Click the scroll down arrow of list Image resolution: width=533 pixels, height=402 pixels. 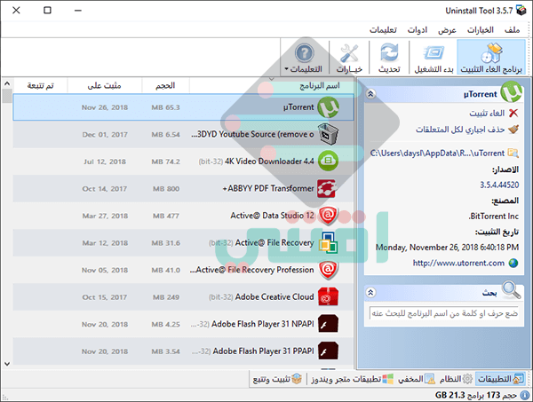[x=7, y=364]
